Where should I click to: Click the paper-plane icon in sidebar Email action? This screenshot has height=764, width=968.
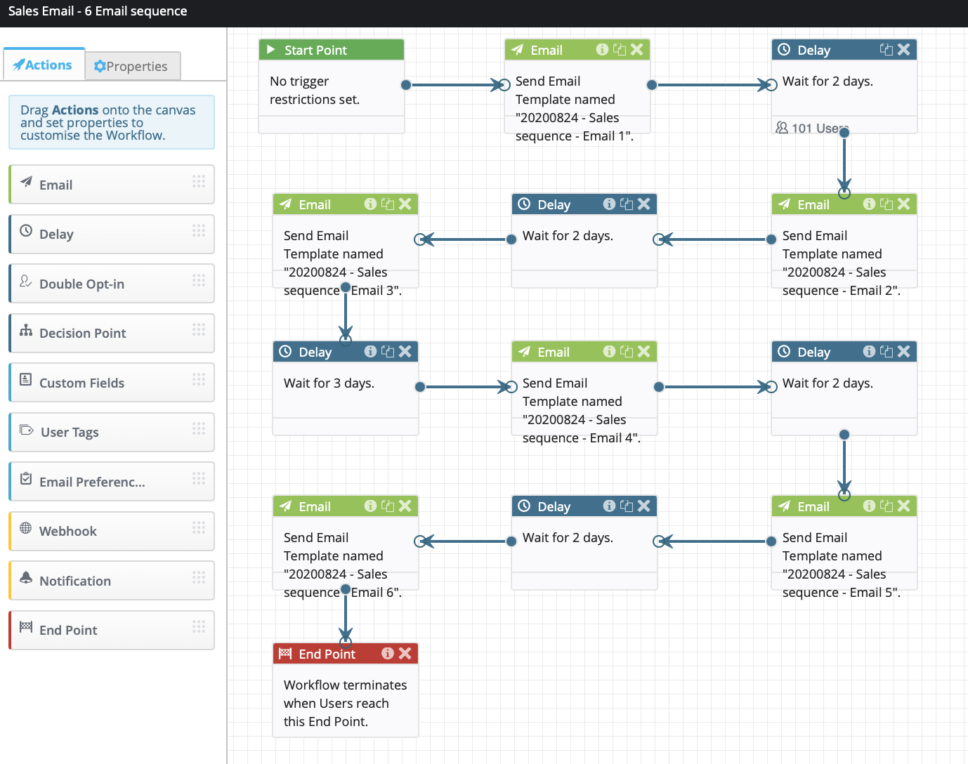(x=26, y=182)
